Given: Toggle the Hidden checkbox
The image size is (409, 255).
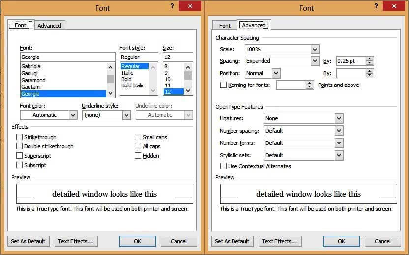Looking at the screenshot, I should point(138,156).
